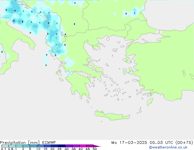Click the 0.1–0.5 mm legend swatch

tap(5, 146)
